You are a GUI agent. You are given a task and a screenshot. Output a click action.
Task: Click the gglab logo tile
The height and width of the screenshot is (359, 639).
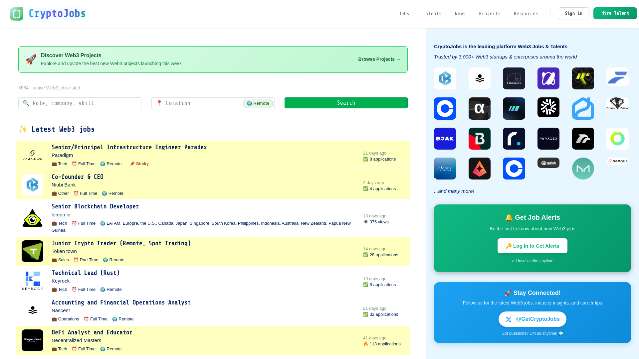(x=548, y=163)
